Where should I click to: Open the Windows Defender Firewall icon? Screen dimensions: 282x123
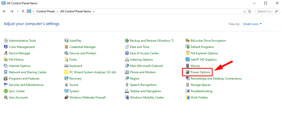[66, 97]
